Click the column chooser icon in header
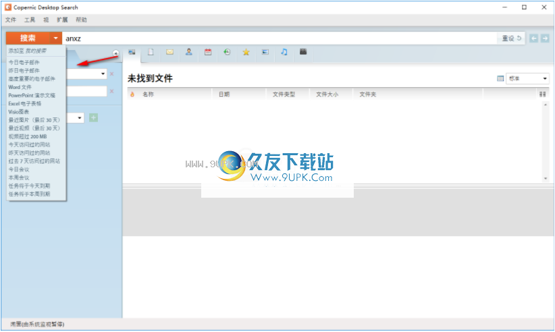 [x=542, y=94]
